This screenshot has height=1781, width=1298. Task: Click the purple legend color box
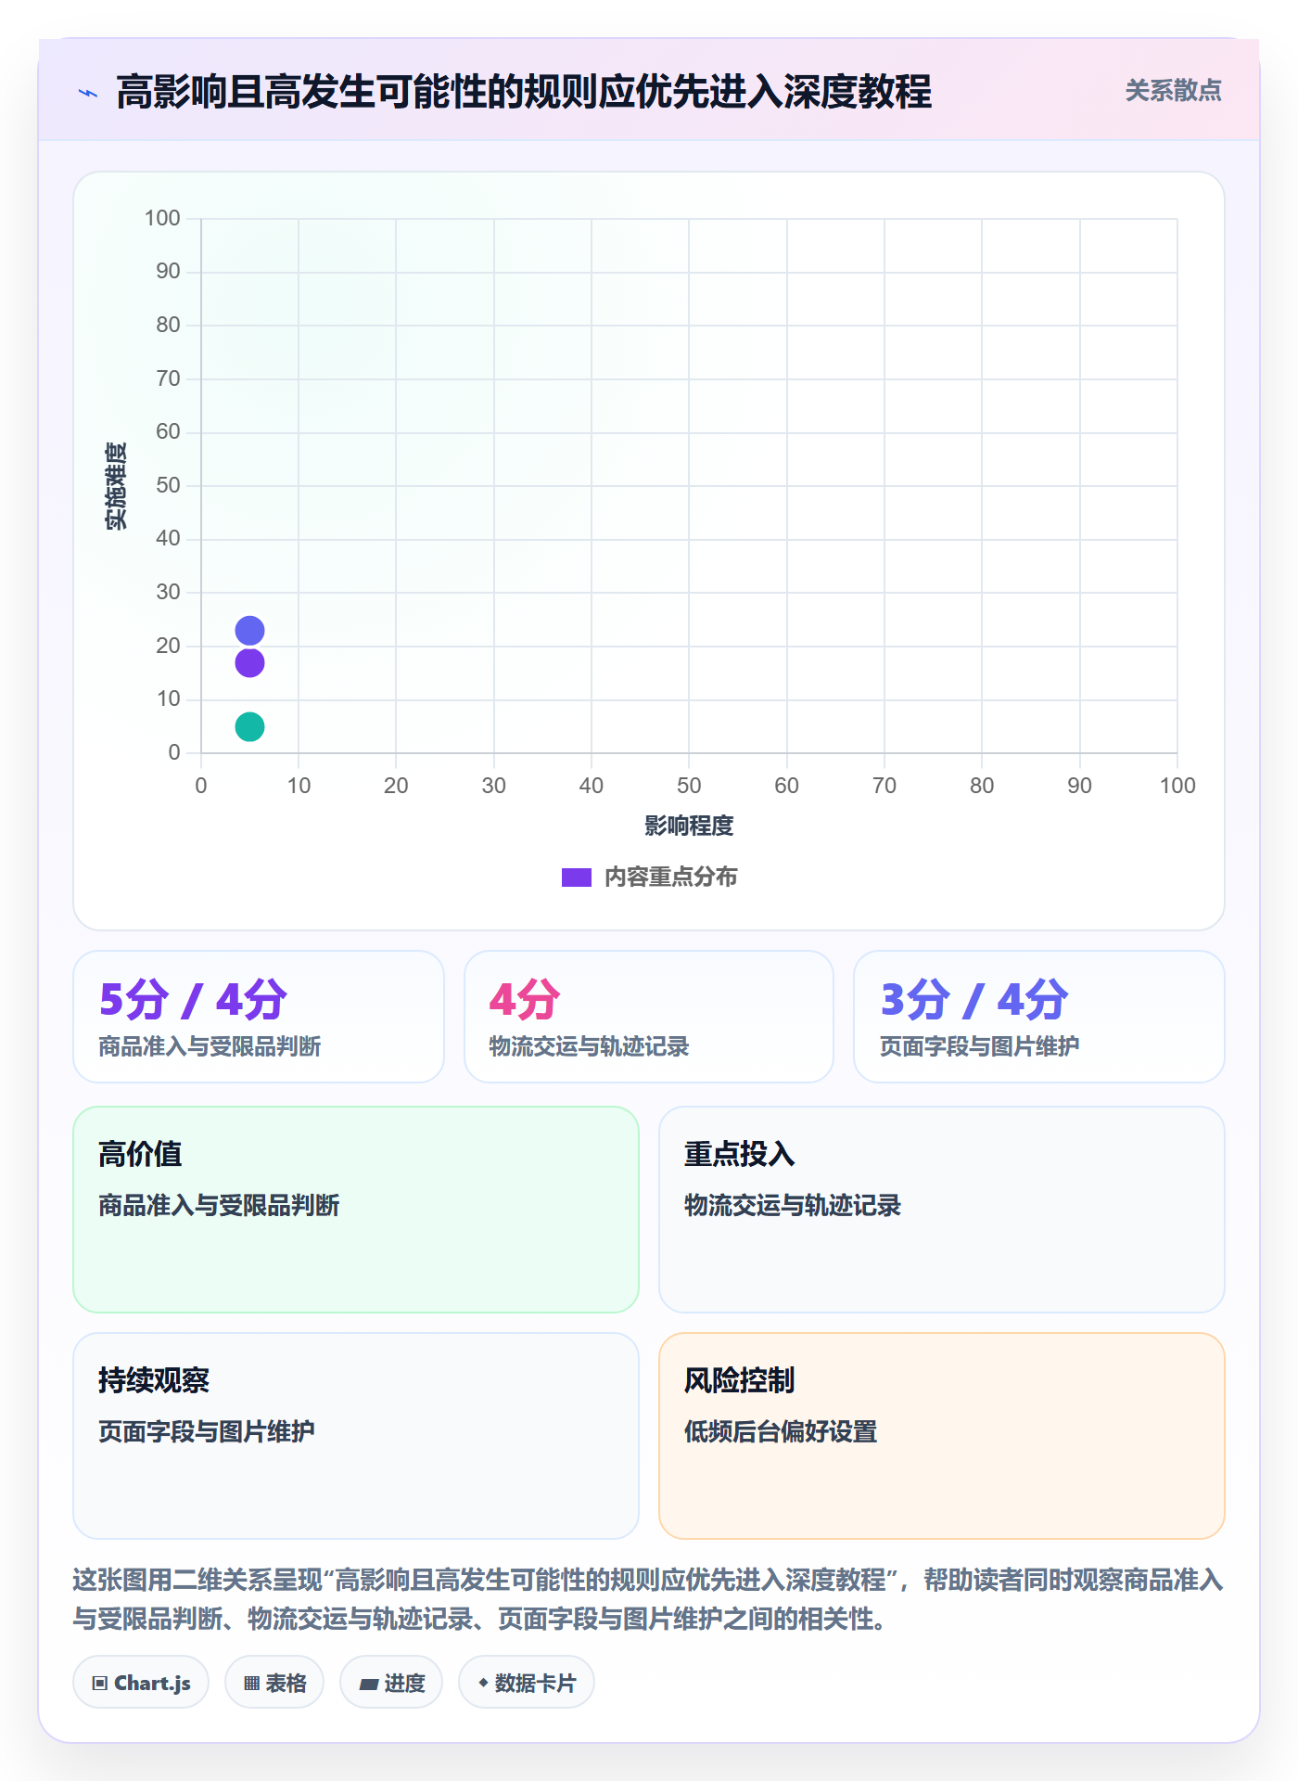click(577, 878)
